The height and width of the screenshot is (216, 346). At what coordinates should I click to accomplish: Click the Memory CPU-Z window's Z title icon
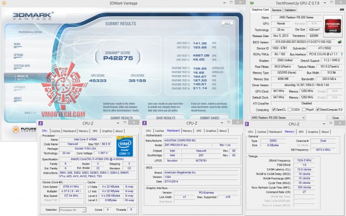click(x=247, y=124)
